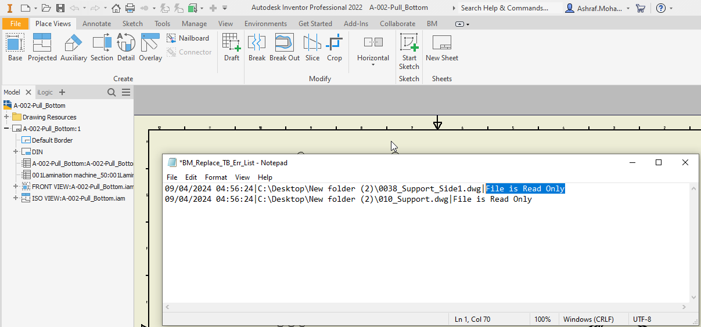
Task: Click the Print icon
Action: (x=130, y=8)
